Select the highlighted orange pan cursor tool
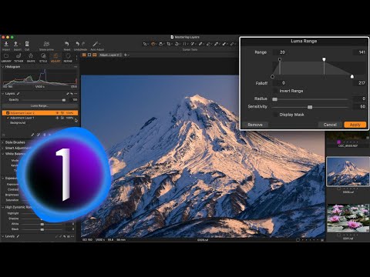The image size is (370, 277). click(153, 44)
